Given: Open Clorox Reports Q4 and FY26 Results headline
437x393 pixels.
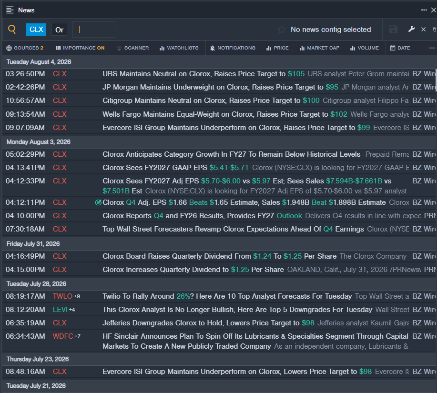Looking at the screenshot, I should 203,216.
